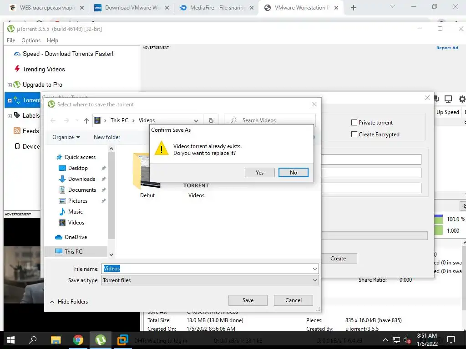Click the File name input field

pyautogui.click(x=207, y=269)
